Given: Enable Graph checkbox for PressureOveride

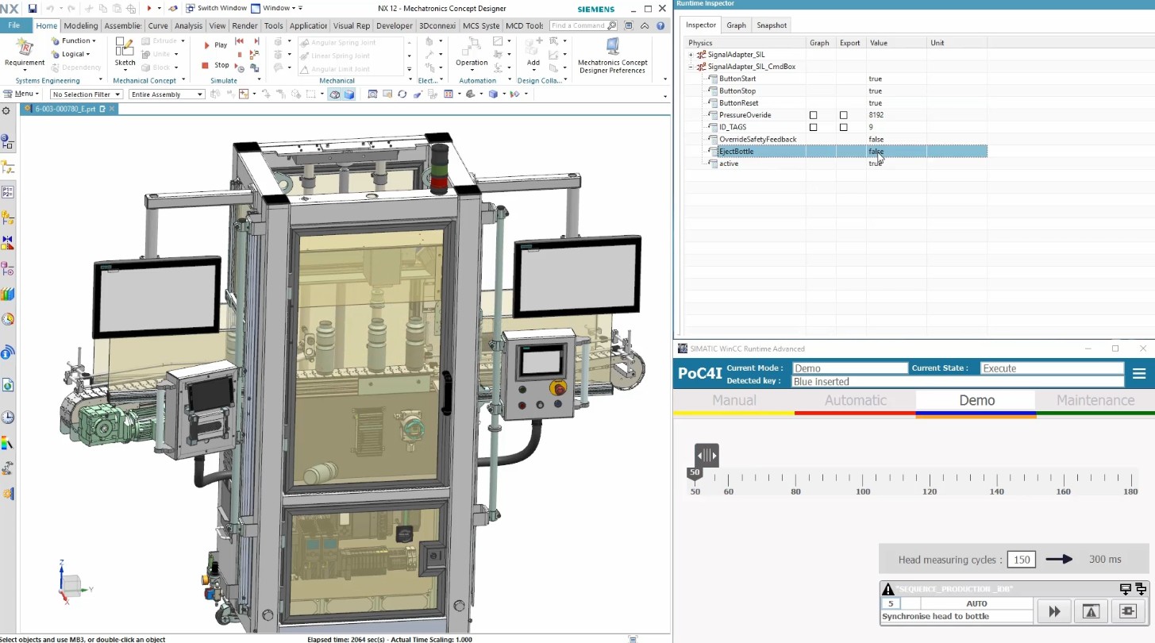Looking at the screenshot, I should (x=813, y=115).
